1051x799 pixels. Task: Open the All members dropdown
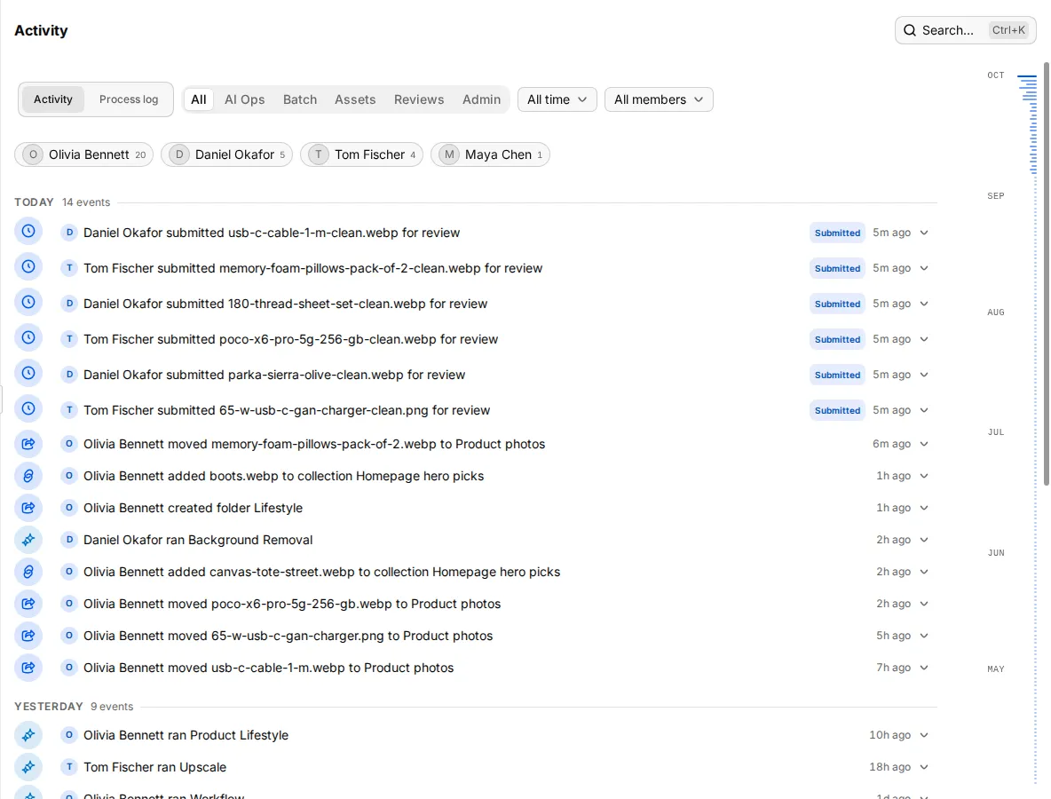coord(659,99)
